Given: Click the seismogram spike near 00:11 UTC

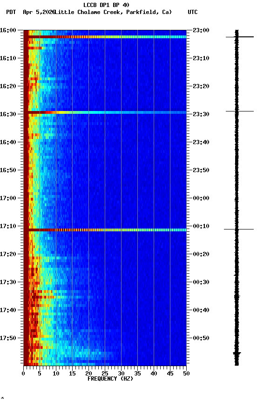Looking at the screenshot, I should (238, 229).
